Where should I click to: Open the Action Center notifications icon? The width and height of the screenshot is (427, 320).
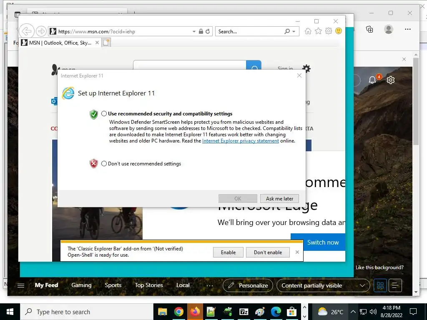coord(413,312)
